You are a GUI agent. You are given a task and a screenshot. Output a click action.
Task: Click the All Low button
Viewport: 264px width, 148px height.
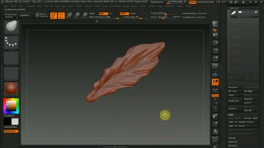[x=235, y=91]
